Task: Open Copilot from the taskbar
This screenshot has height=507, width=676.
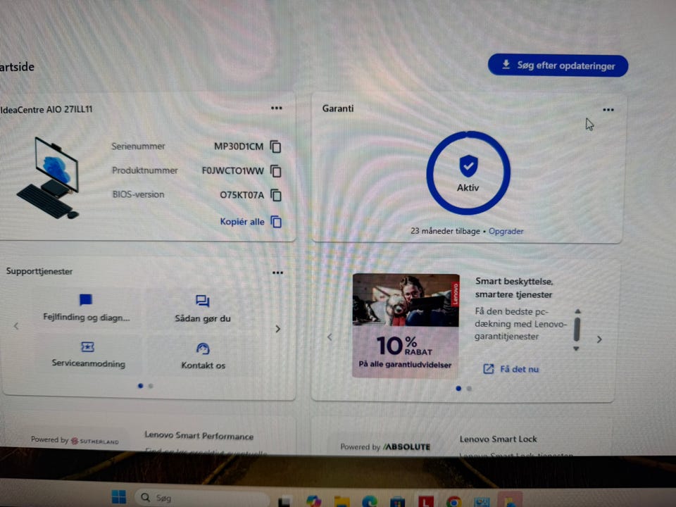Action: 313,501
